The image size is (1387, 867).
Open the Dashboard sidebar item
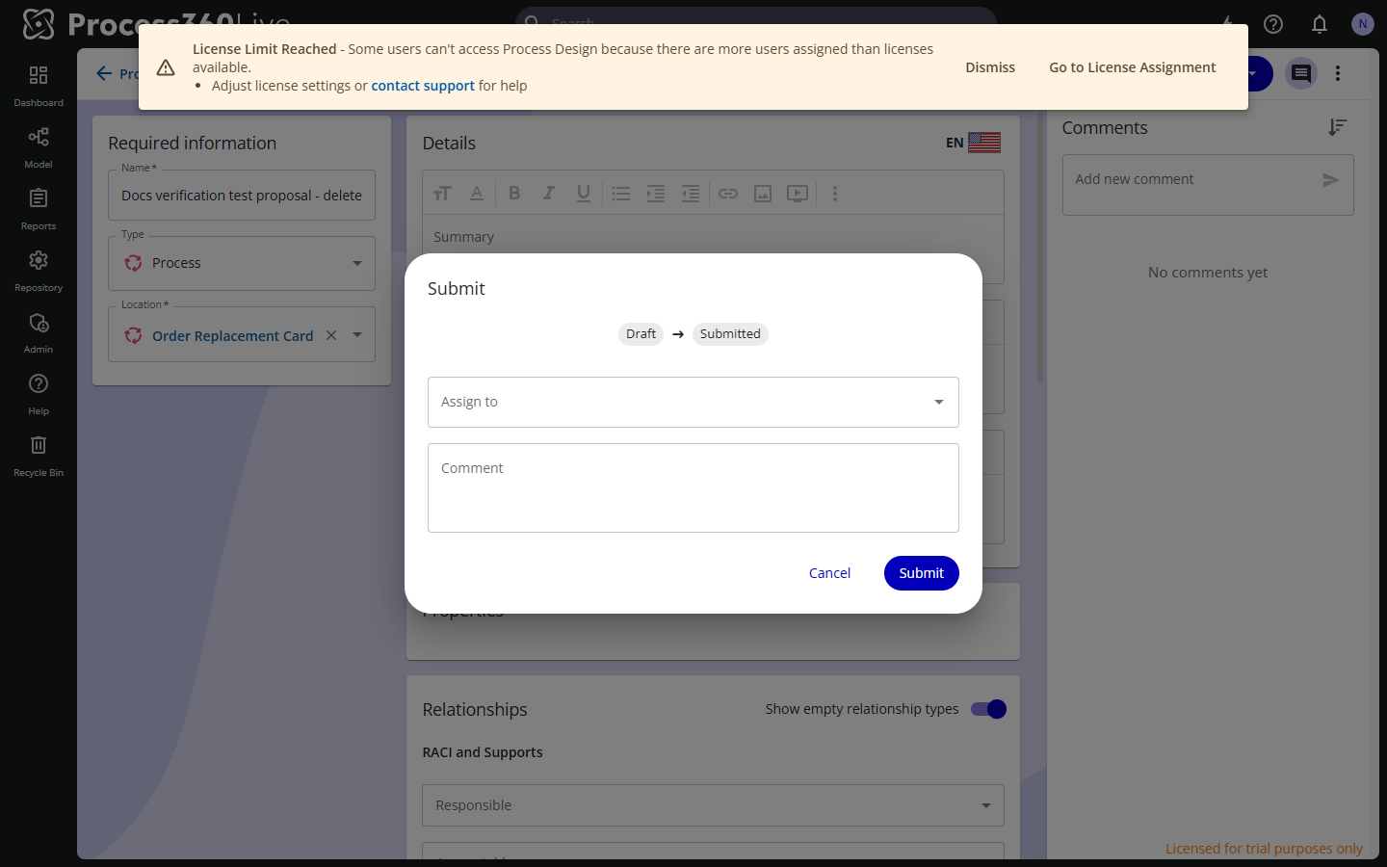(x=39, y=86)
